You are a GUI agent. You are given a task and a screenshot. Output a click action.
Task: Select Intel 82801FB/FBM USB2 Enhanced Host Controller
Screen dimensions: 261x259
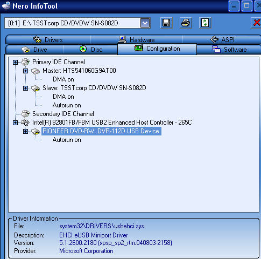[x=112, y=122]
